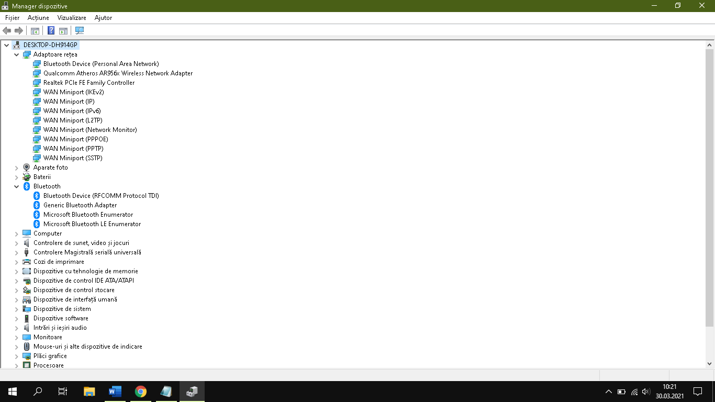Open Task View on taskbar
This screenshot has width=715, height=402.
coord(63,392)
